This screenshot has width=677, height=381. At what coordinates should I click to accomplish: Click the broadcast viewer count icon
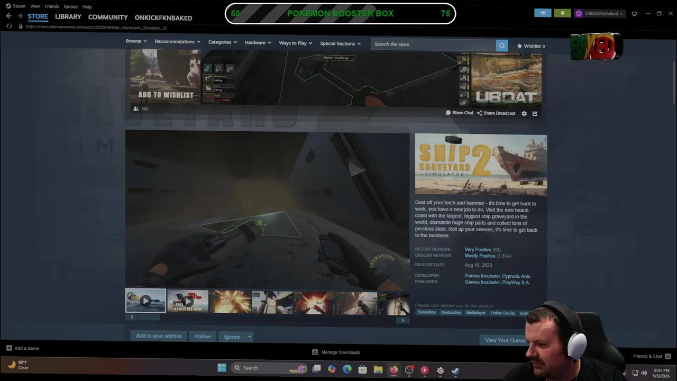(x=136, y=108)
